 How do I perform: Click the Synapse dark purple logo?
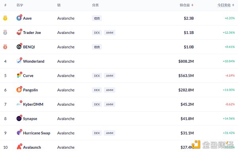click(19, 118)
